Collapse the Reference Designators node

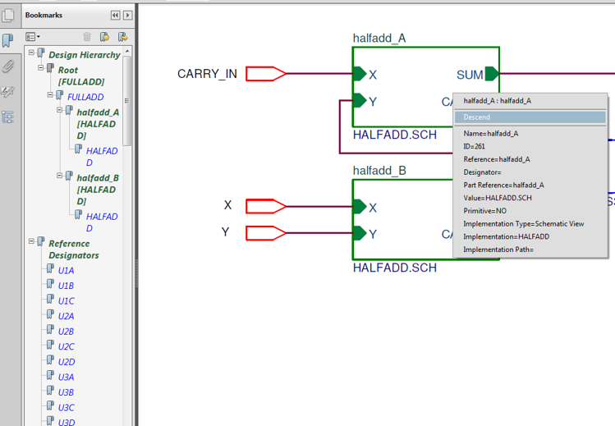[31, 241]
